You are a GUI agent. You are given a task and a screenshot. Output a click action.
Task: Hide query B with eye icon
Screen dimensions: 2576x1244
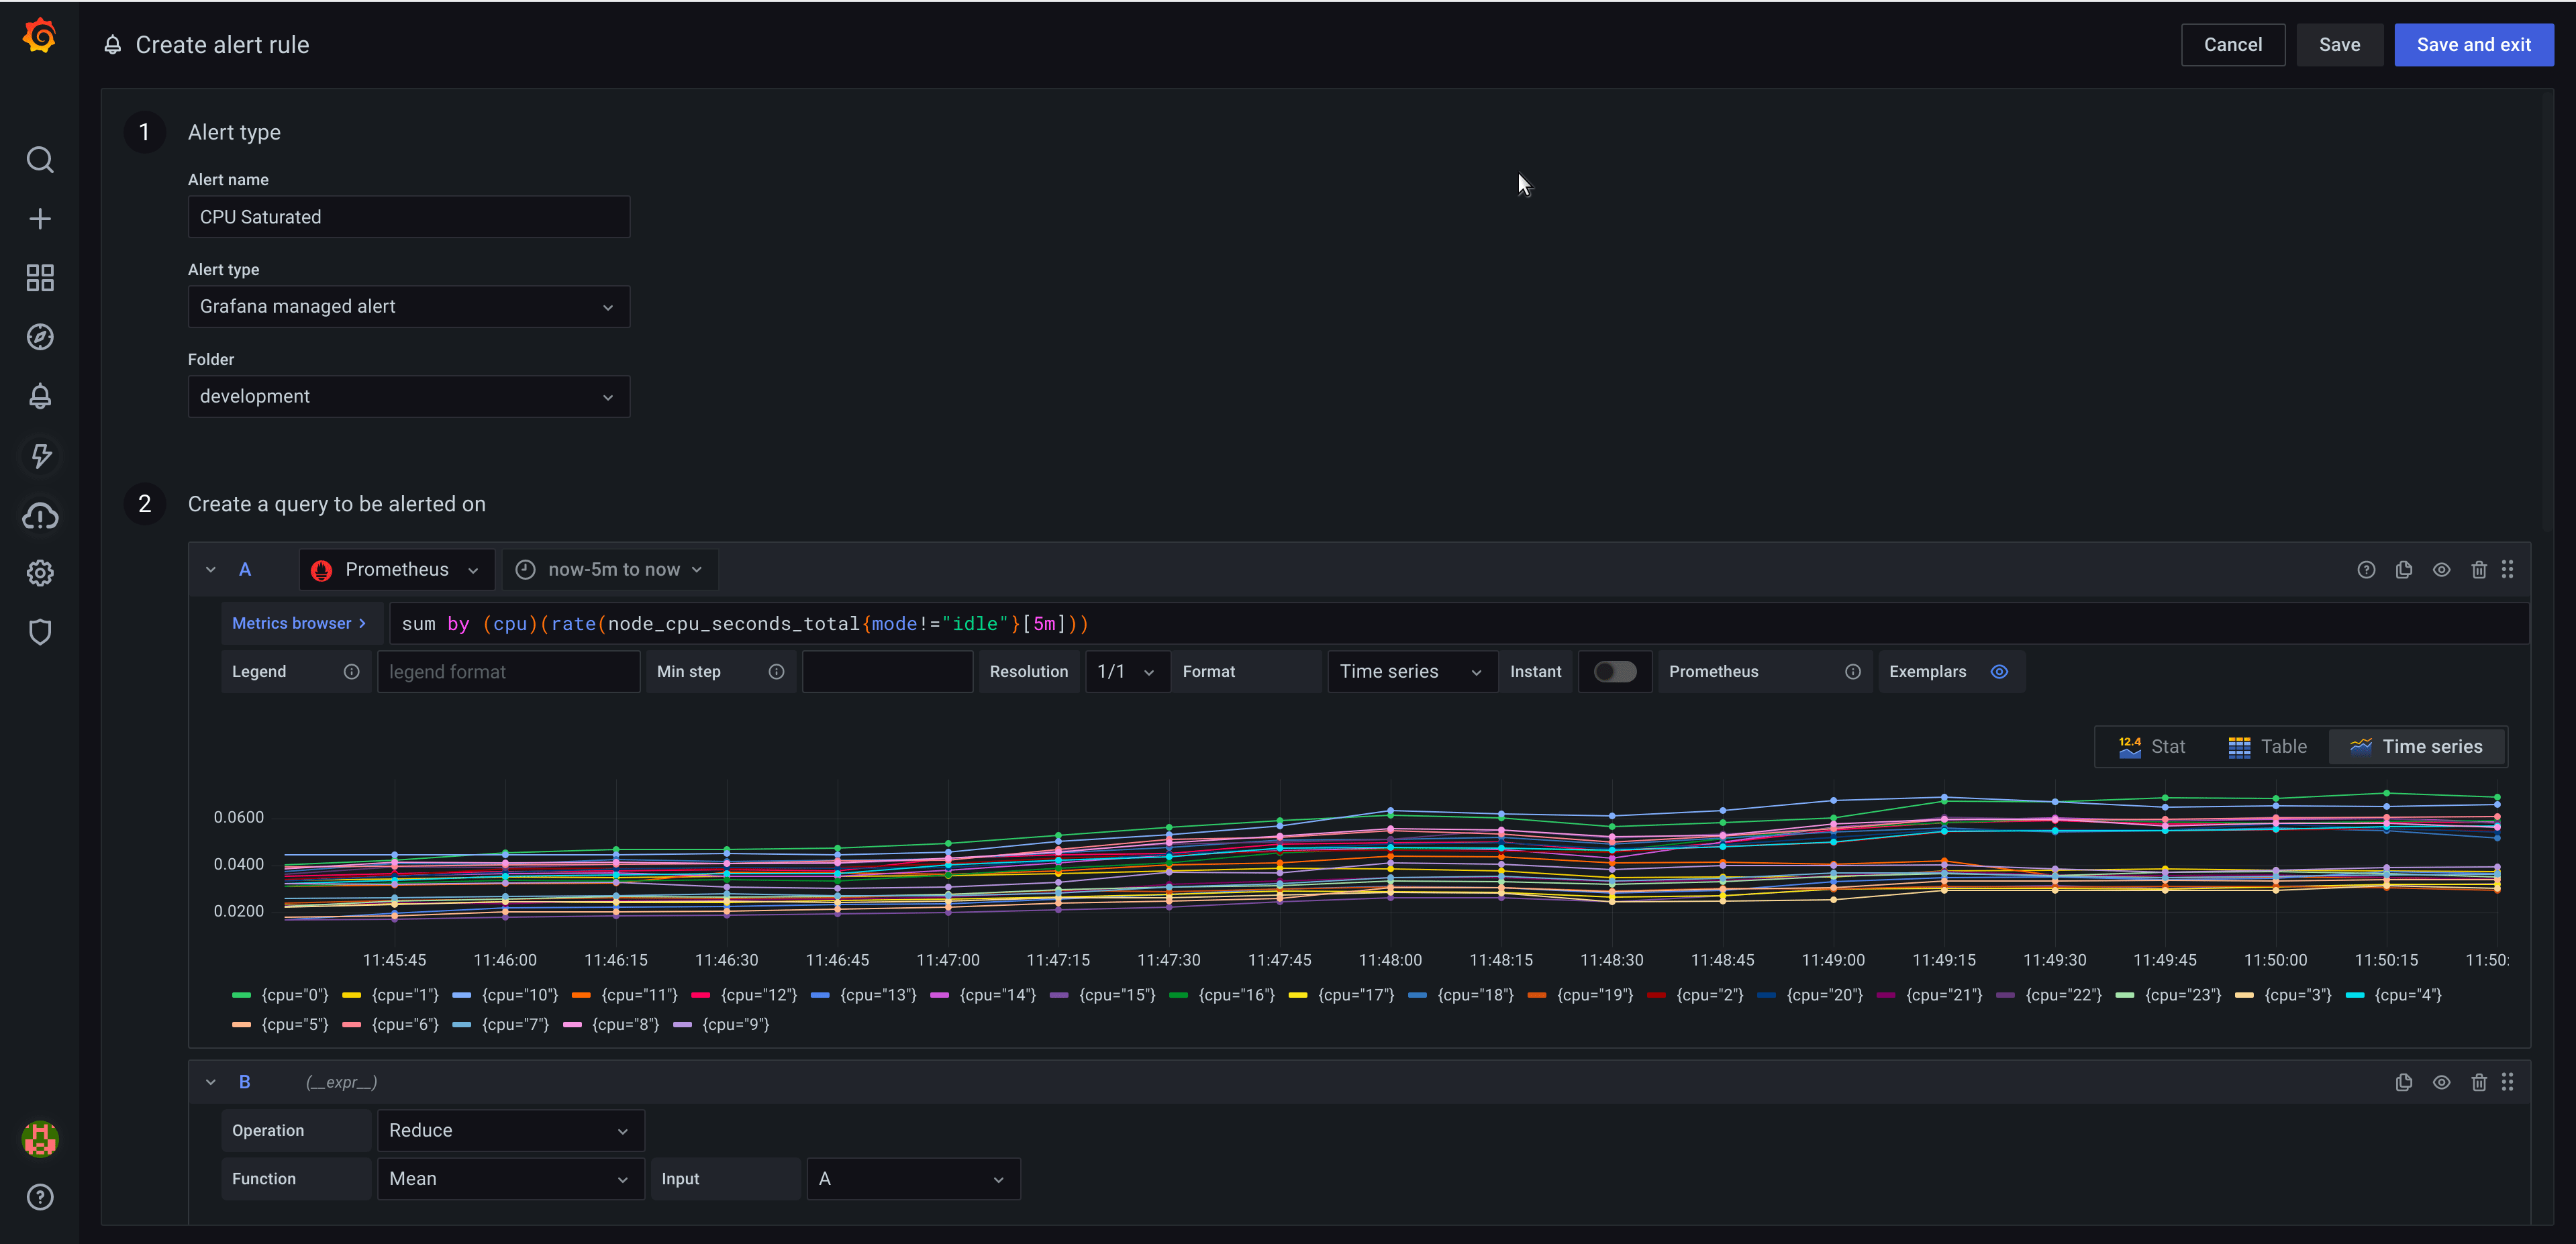2441,1082
